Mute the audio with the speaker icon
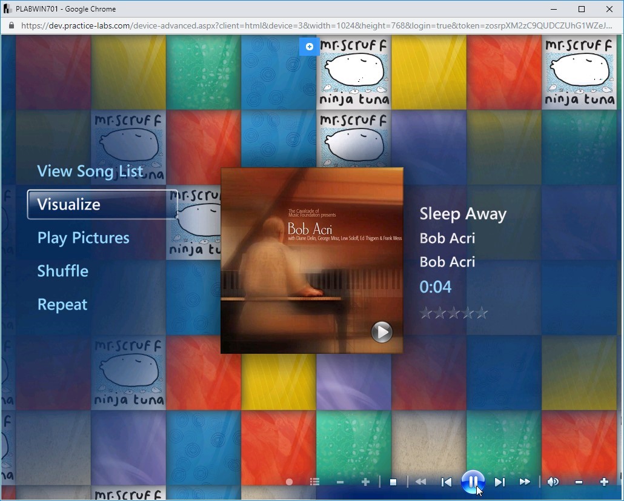Viewport: 624px width, 501px height. coord(553,482)
